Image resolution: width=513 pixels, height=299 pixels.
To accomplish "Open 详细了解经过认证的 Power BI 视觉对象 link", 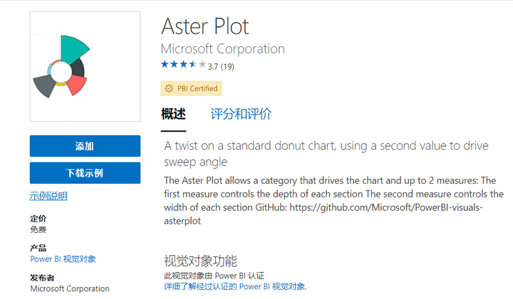I will [x=235, y=287].
